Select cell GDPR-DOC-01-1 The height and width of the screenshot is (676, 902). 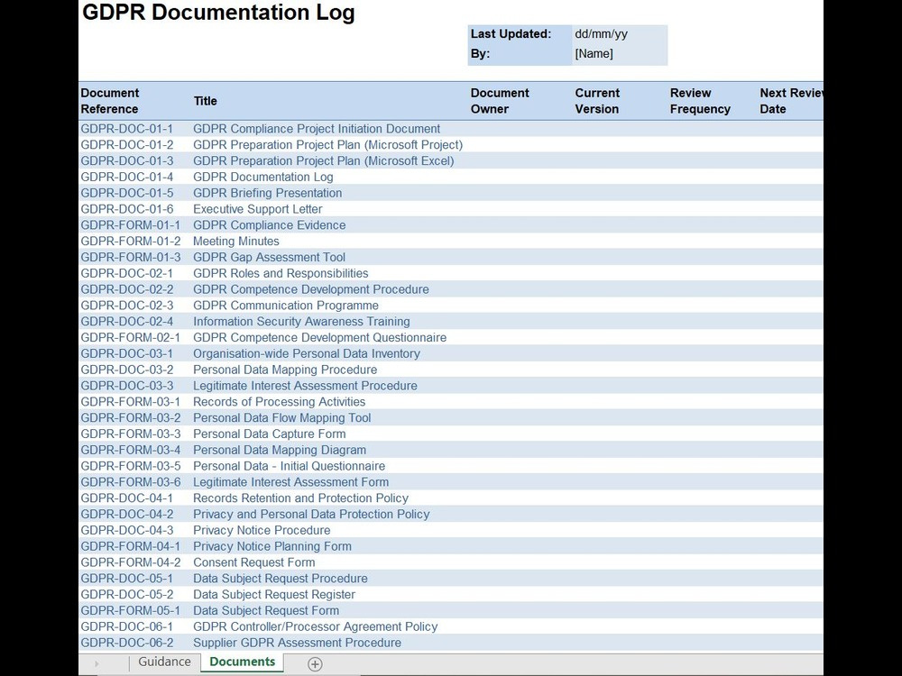click(x=126, y=129)
